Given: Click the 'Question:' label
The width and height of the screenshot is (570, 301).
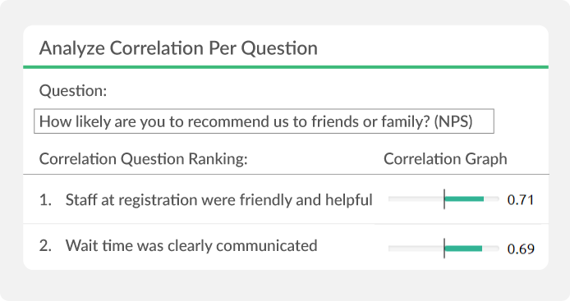Looking at the screenshot, I should coord(73,91).
